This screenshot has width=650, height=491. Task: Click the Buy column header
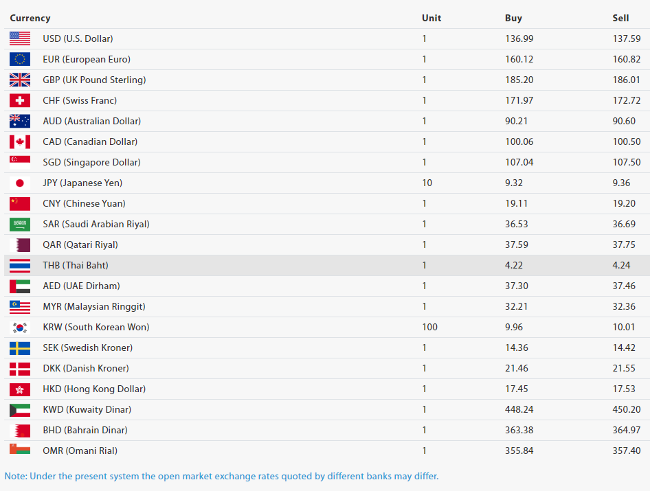(x=514, y=19)
